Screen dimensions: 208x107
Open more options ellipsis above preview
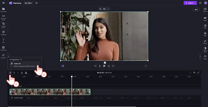108,9
